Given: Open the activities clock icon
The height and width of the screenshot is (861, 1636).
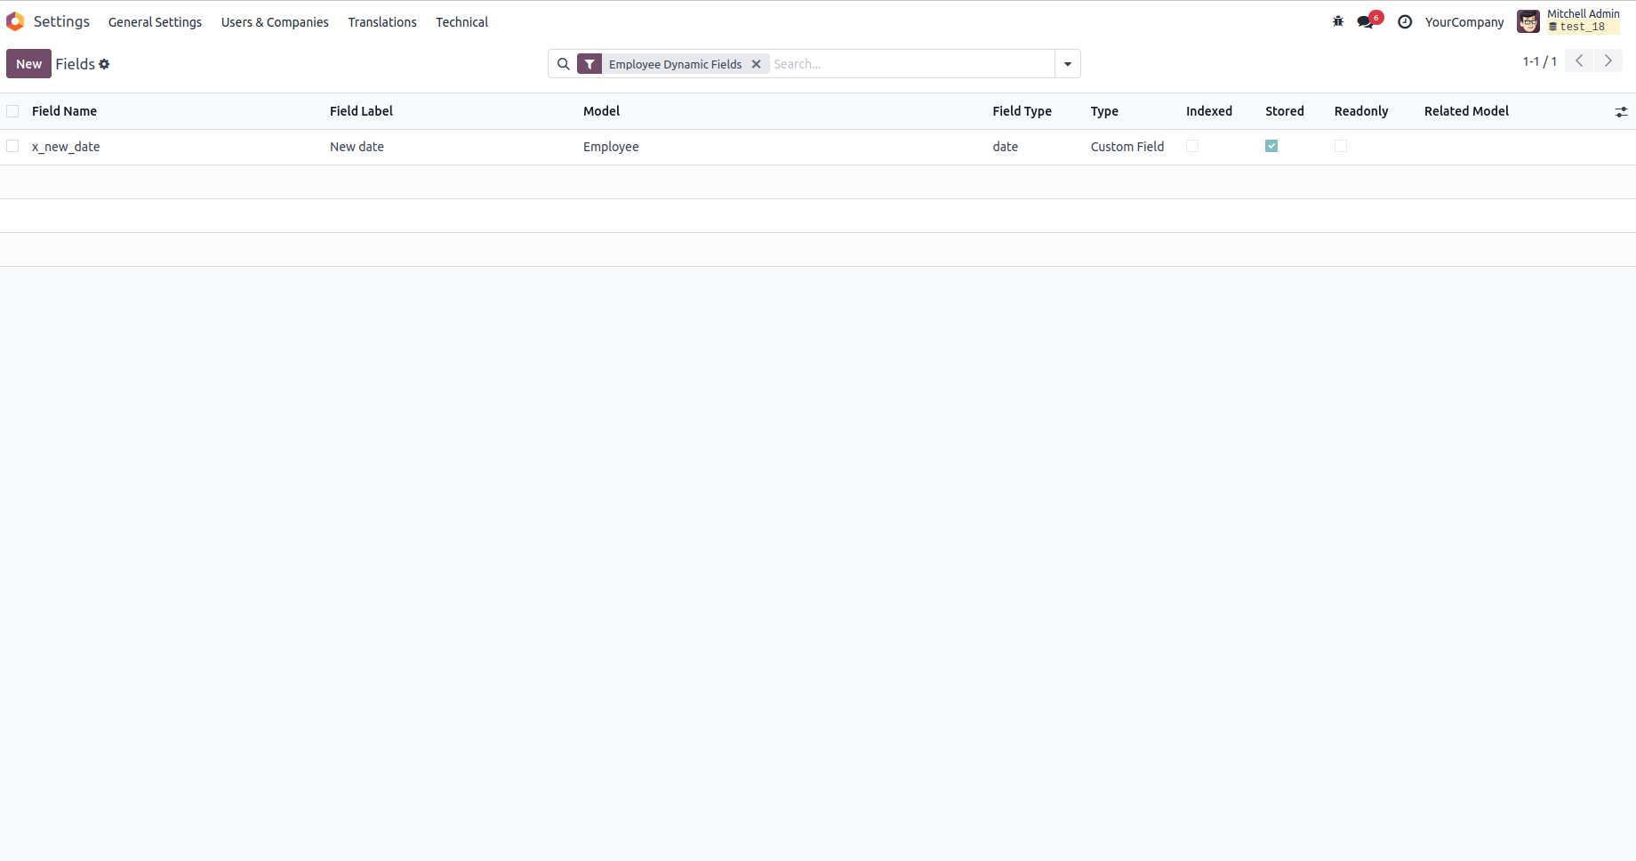Looking at the screenshot, I should pyautogui.click(x=1405, y=21).
